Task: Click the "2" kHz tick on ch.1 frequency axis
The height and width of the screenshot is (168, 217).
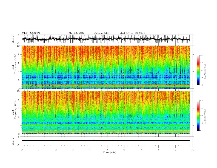Action: coord(19,80)
